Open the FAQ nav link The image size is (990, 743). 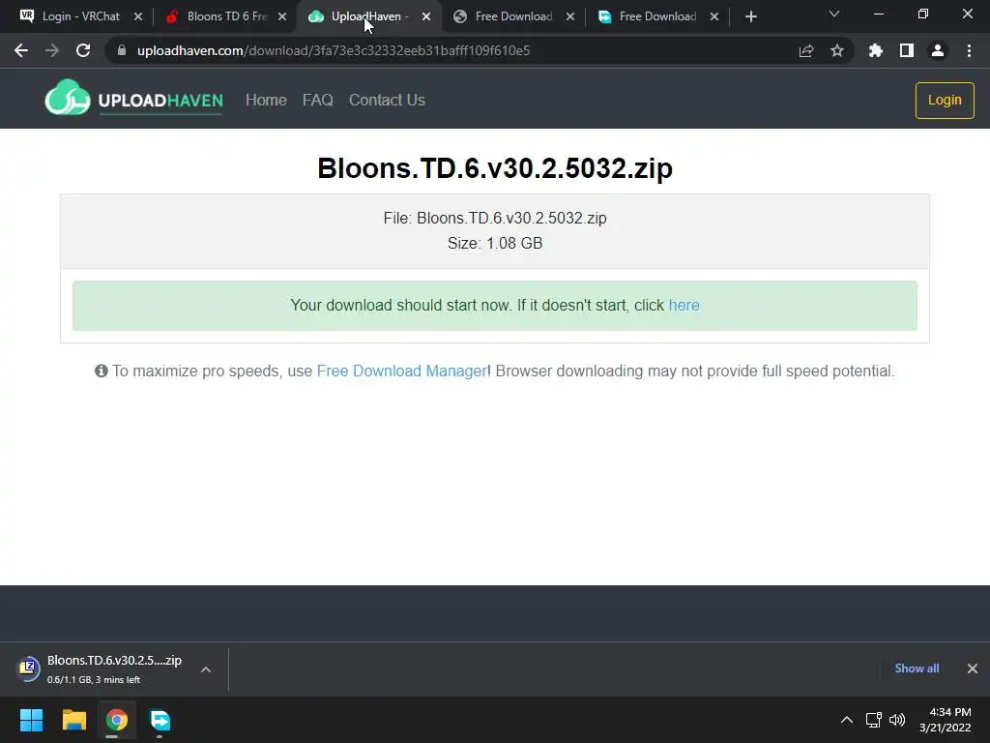coord(317,100)
